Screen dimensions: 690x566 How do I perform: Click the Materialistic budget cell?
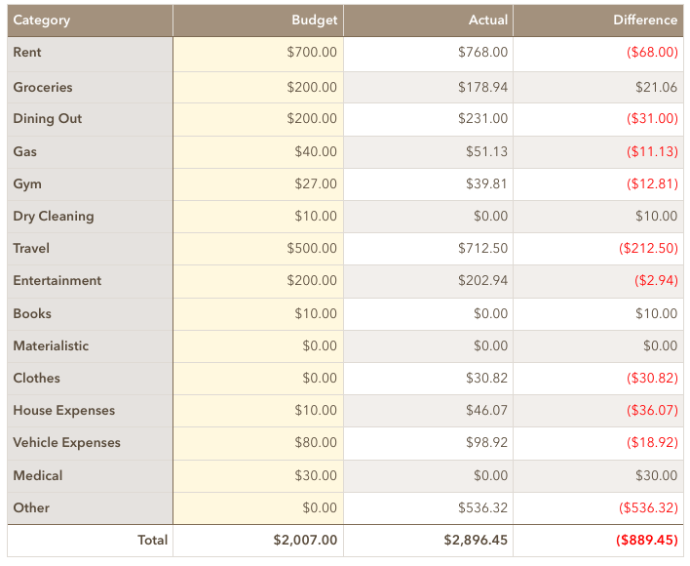pos(258,346)
